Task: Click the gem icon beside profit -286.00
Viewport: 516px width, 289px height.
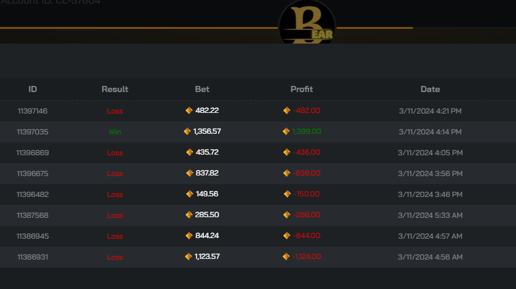Action: point(287,215)
